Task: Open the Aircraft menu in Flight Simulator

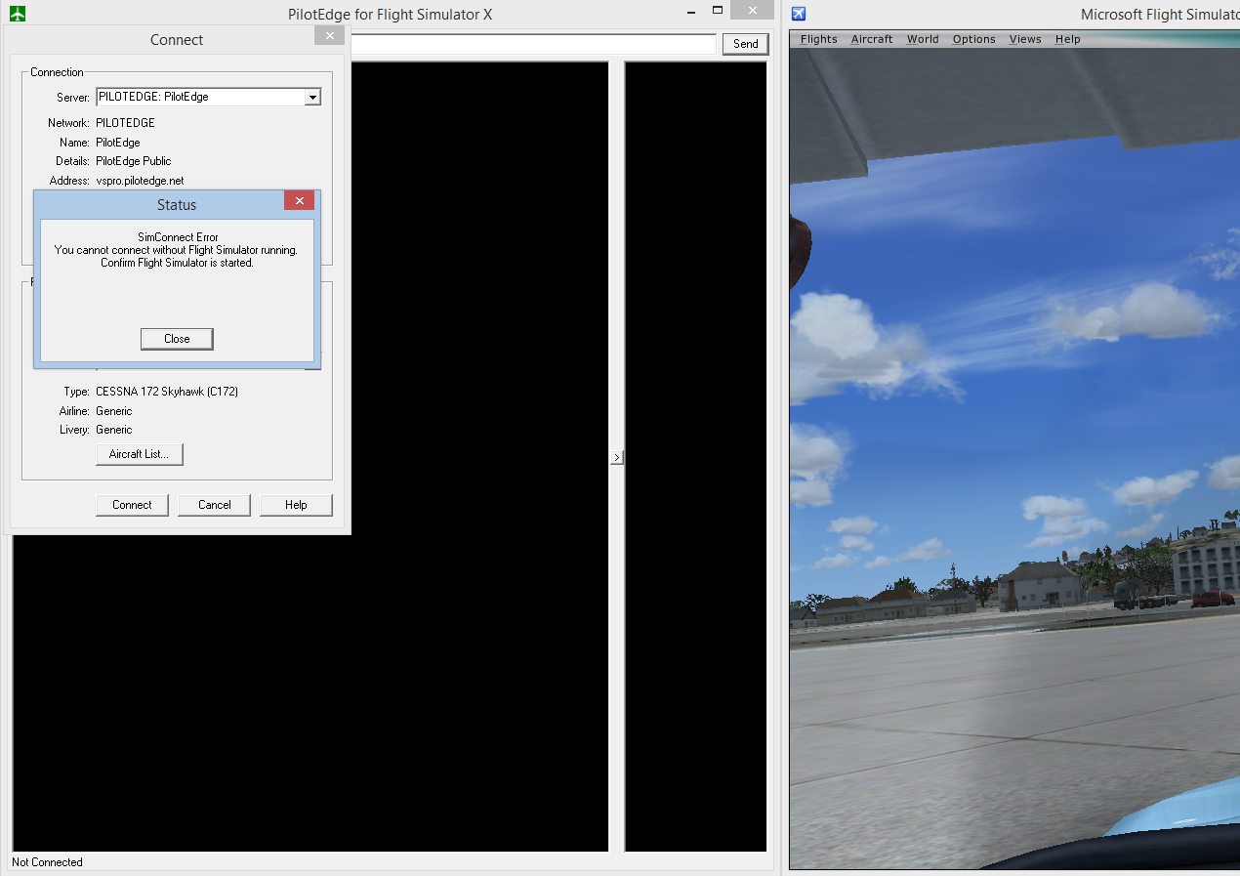Action: pyautogui.click(x=872, y=39)
